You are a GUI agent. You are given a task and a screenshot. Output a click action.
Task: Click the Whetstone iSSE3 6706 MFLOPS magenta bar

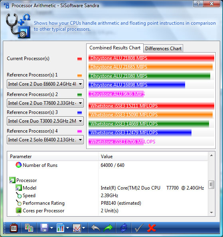(116, 142)
